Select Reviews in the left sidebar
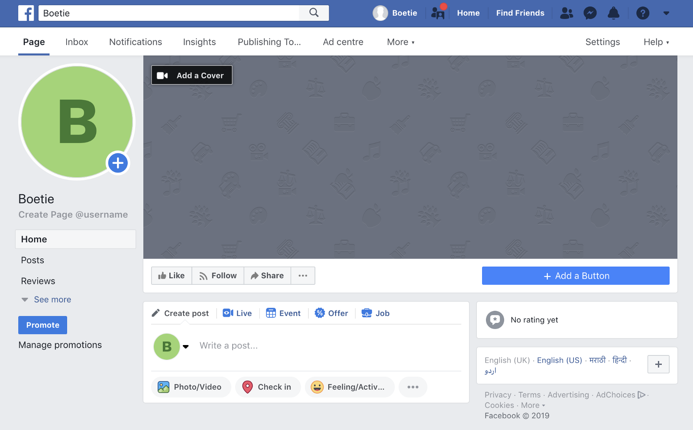This screenshot has width=693, height=430. [x=38, y=281]
